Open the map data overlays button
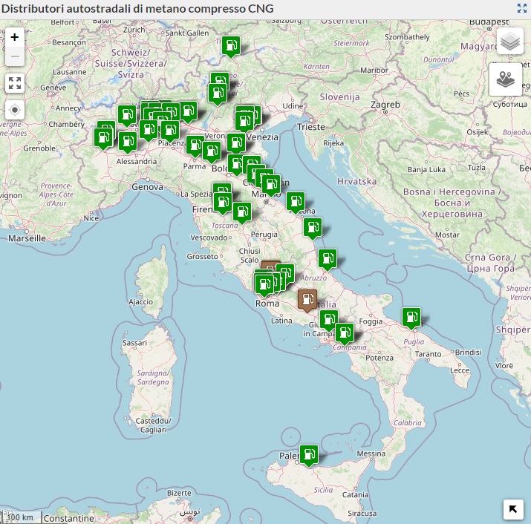 click(506, 79)
